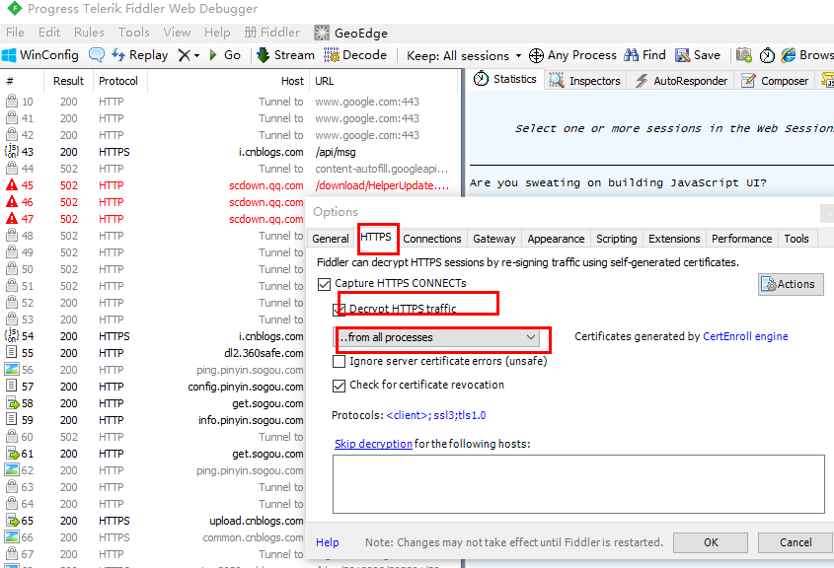Image resolution: width=834 pixels, height=568 pixels.
Task: Open Find with the binoculars icon
Action: (x=632, y=55)
